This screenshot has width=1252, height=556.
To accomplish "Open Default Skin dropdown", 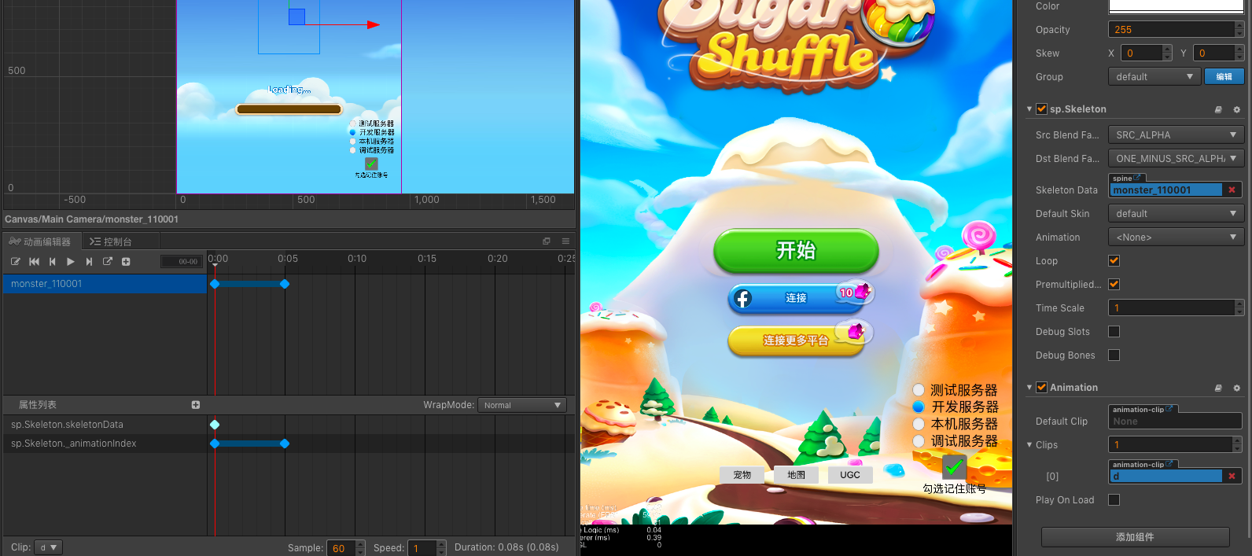I will tap(1176, 214).
